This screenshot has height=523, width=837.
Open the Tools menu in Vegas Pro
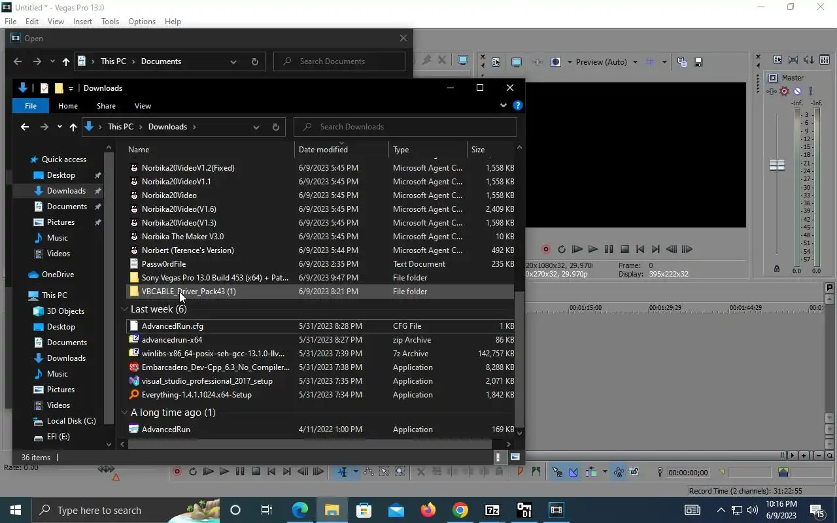[x=110, y=22]
